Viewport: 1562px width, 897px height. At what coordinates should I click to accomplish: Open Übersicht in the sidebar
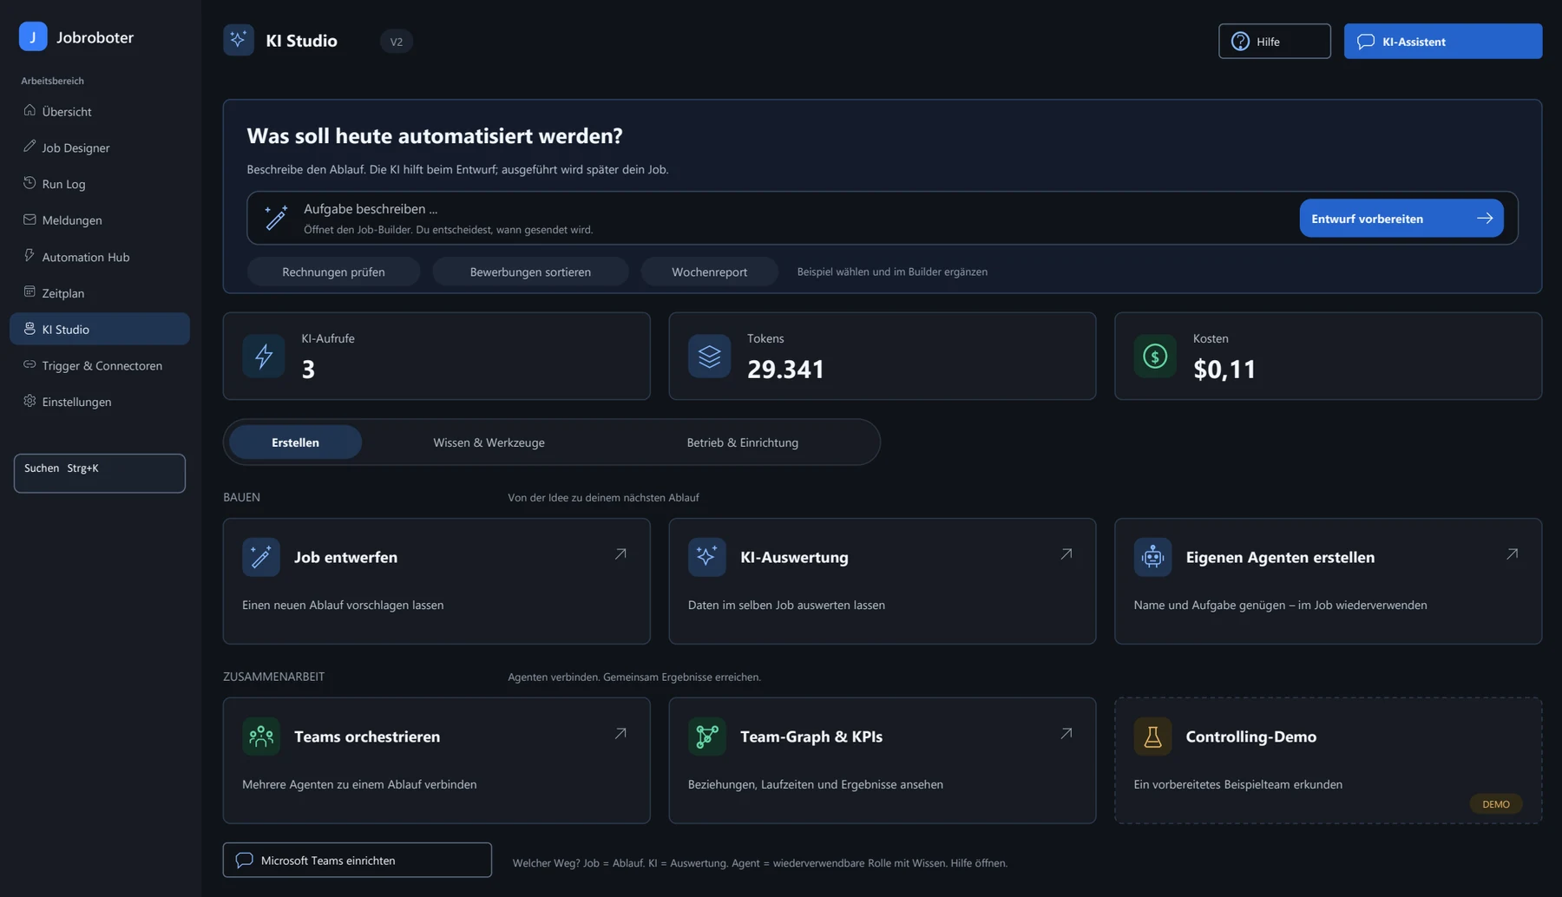100,111
